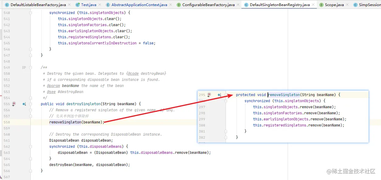
Task: Collapse the destroySingleton method at line 555
Action: [30, 104]
